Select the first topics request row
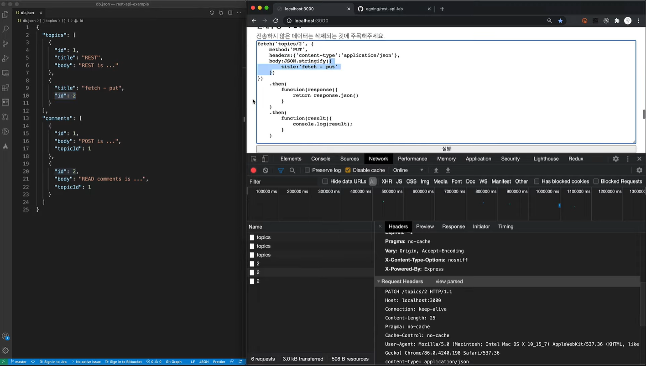646x366 pixels. pyautogui.click(x=311, y=237)
